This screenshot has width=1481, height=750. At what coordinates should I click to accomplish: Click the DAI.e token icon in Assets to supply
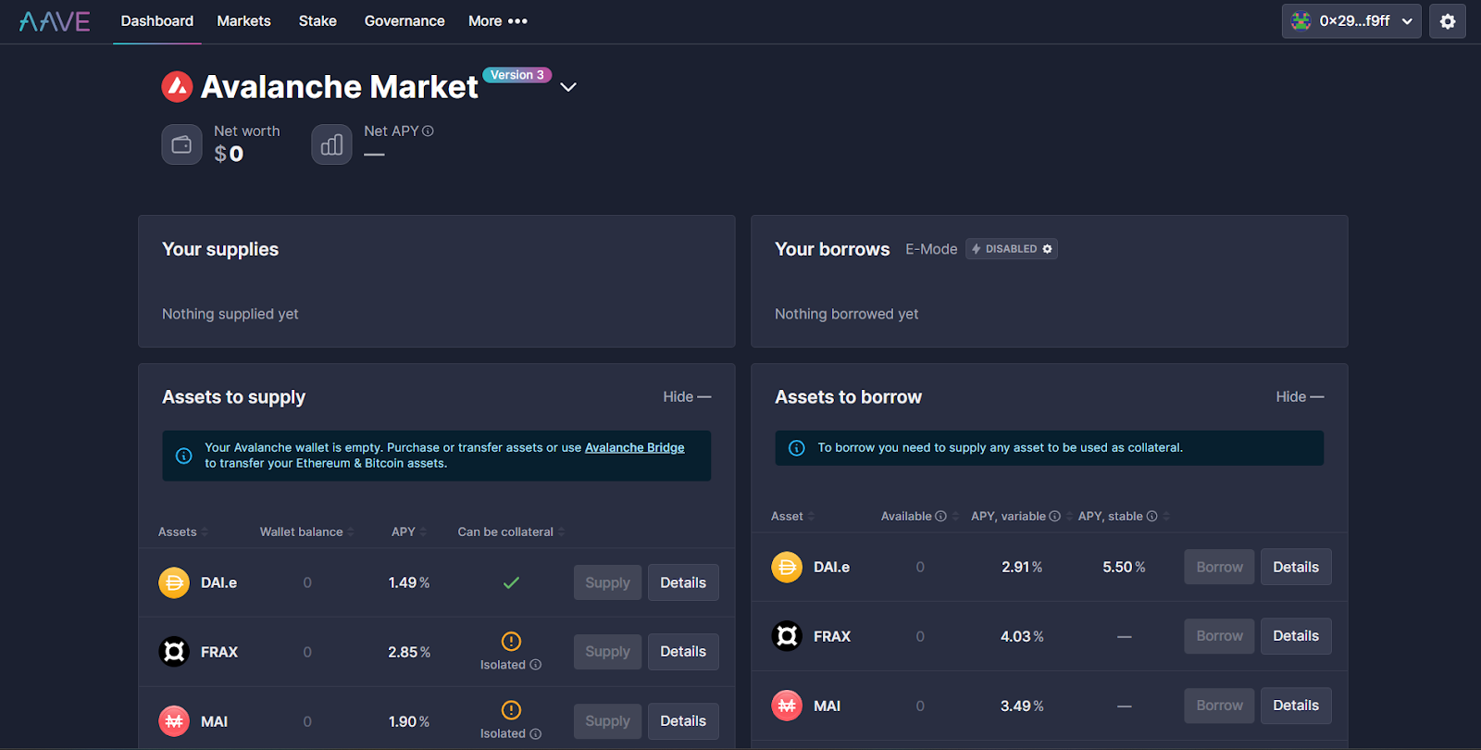point(174,583)
